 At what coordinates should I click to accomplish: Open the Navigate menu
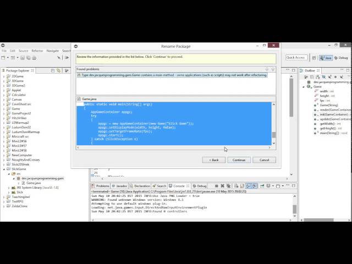point(53,51)
